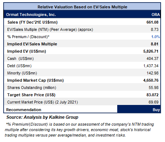Image resolution: width=165 pixels, height=142 pixels.
Task: Select the Implied EV value 5,826.71
Action: pyautogui.click(x=151, y=51)
